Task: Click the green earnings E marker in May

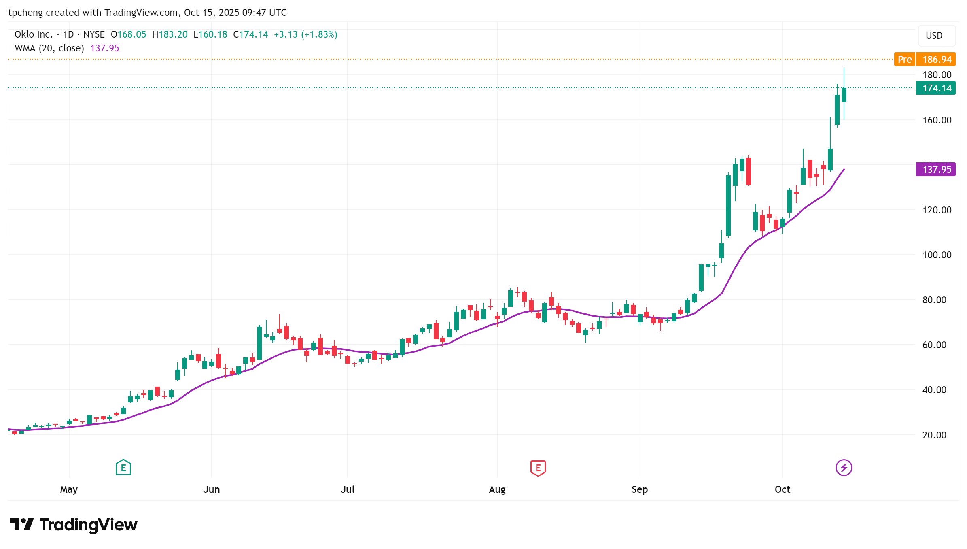Action: pyautogui.click(x=123, y=468)
